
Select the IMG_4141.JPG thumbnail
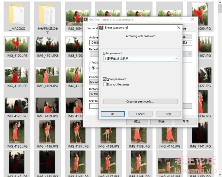click(200, 132)
